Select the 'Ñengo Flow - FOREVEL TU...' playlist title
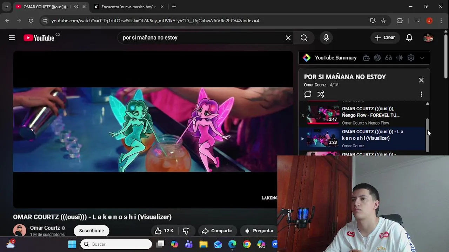449x252 pixels. click(371, 112)
